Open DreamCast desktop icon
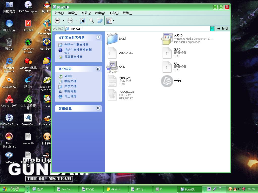258x193 pixels. 28,120
